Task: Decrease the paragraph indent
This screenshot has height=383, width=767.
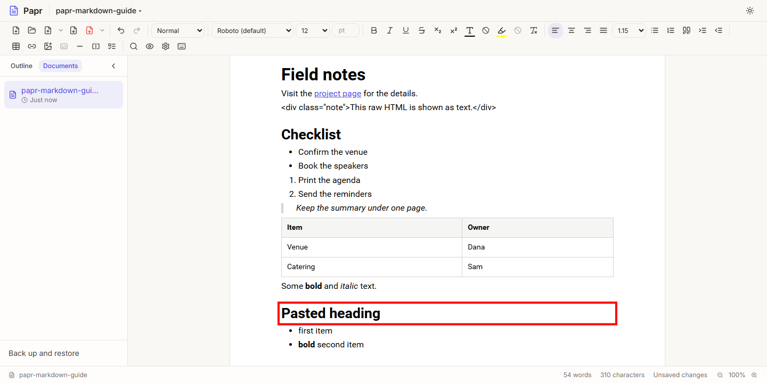Action: (719, 30)
